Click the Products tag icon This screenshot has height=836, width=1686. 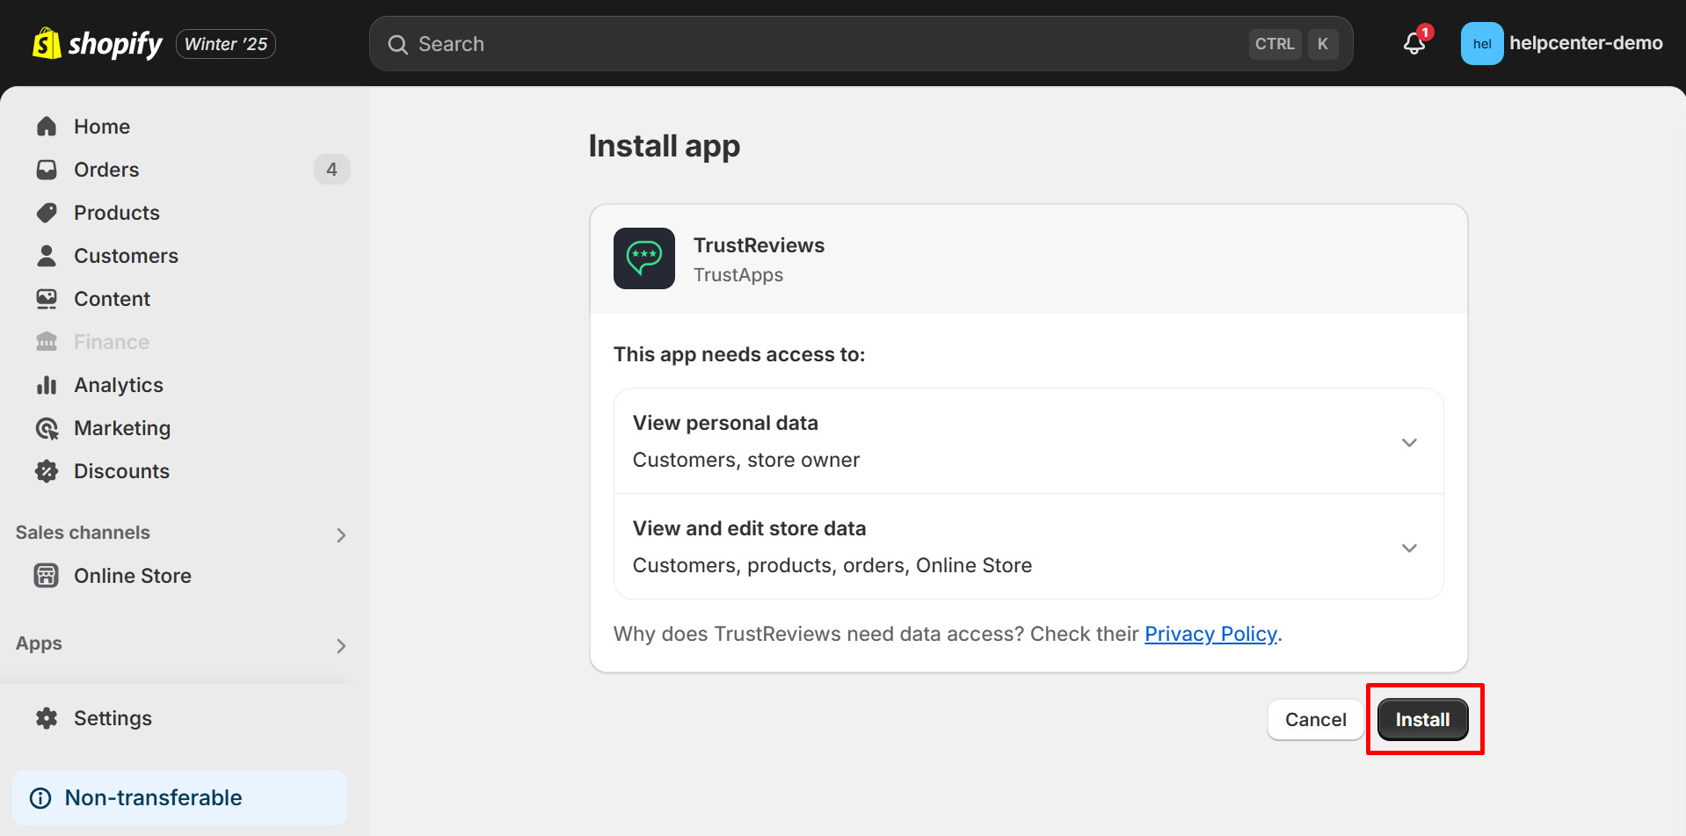click(47, 213)
